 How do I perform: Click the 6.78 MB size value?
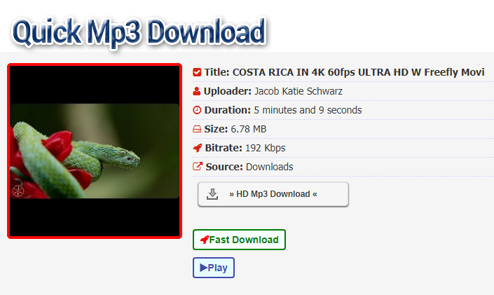point(249,129)
